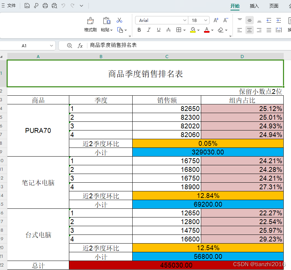Click the 粘贴 dropdown arrow button
Viewport: 291px width, 270px height.
111,30
